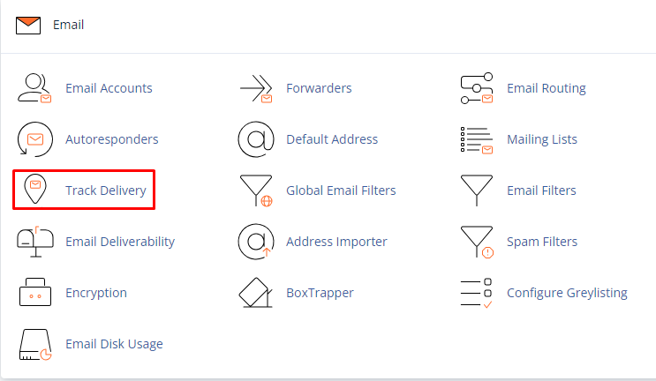This screenshot has width=656, height=381.
Task: Click the Email Routing icon
Action: point(477,88)
